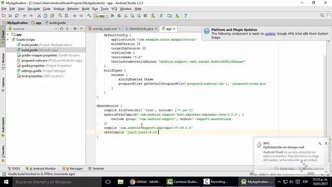Click the Copy toolbar icon
The image size is (332, 187).
click(46, 16)
